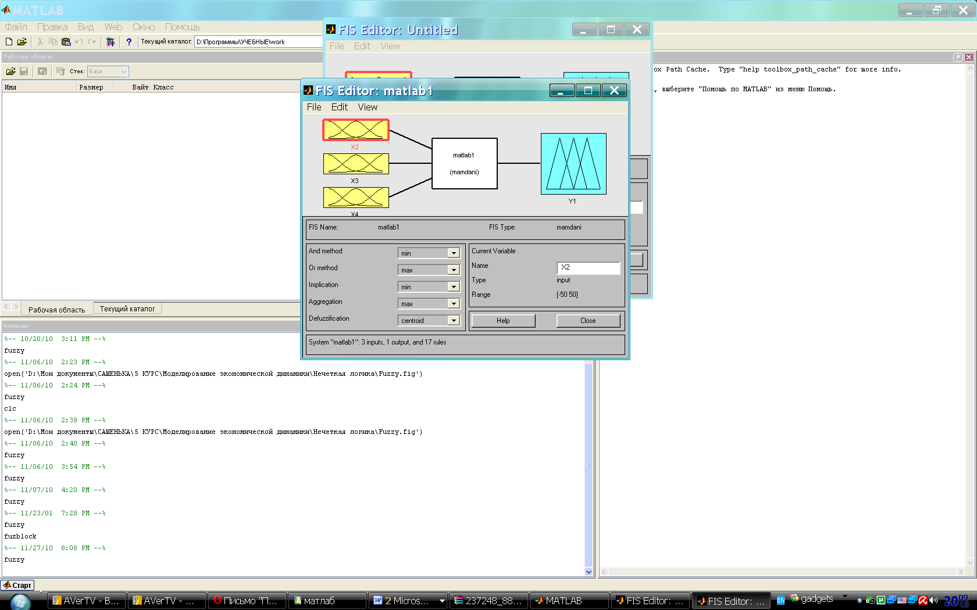This screenshot has width=977, height=610.
Task: Click the fuzblock command history entry
Action: (x=20, y=536)
